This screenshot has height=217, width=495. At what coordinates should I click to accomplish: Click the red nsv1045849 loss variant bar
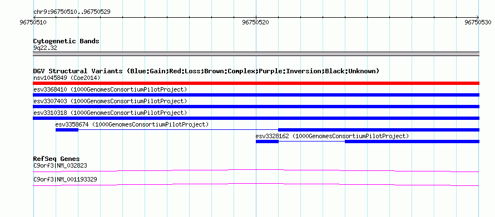[x=256, y=83]
